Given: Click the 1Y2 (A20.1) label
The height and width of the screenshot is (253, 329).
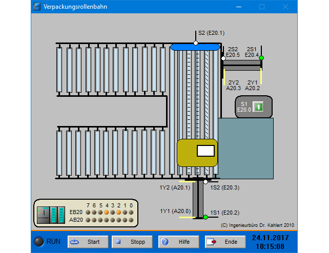Looking at the screenshot, I should click(x=175, y=187).
